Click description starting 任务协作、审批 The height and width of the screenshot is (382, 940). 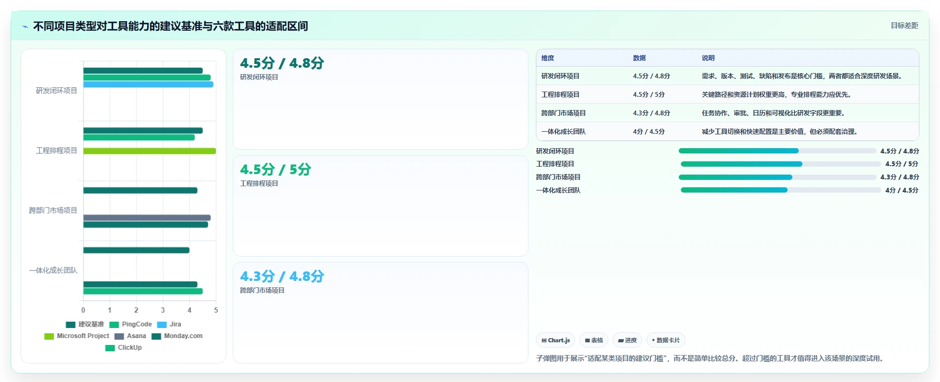773,113
